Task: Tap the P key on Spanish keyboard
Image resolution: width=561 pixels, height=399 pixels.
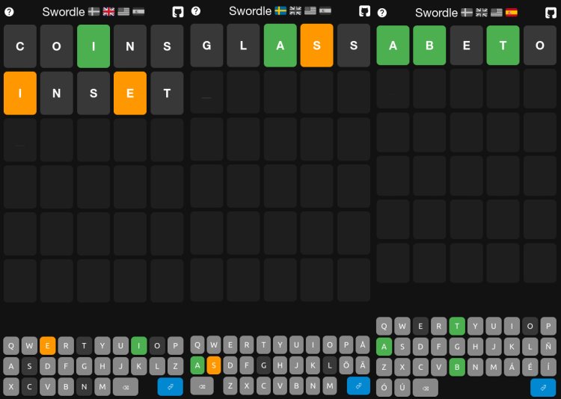Action: pos(548,326)
